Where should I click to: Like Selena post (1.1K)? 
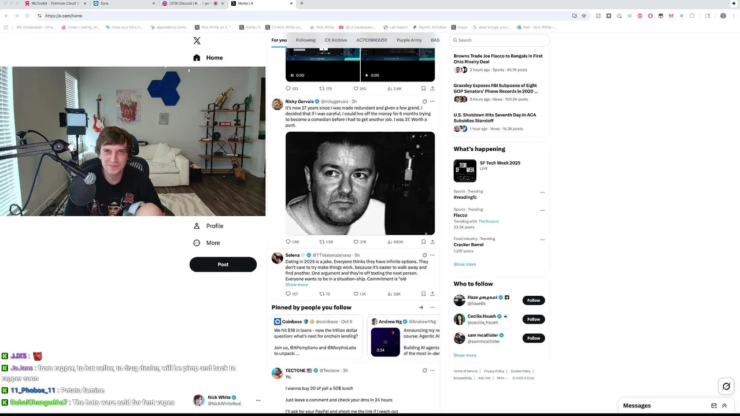(x=360, y=294)
